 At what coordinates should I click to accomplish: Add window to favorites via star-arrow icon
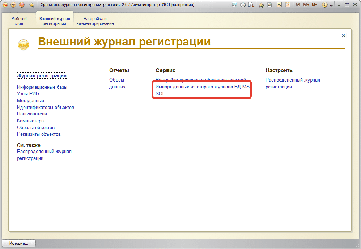coord(261,5)
